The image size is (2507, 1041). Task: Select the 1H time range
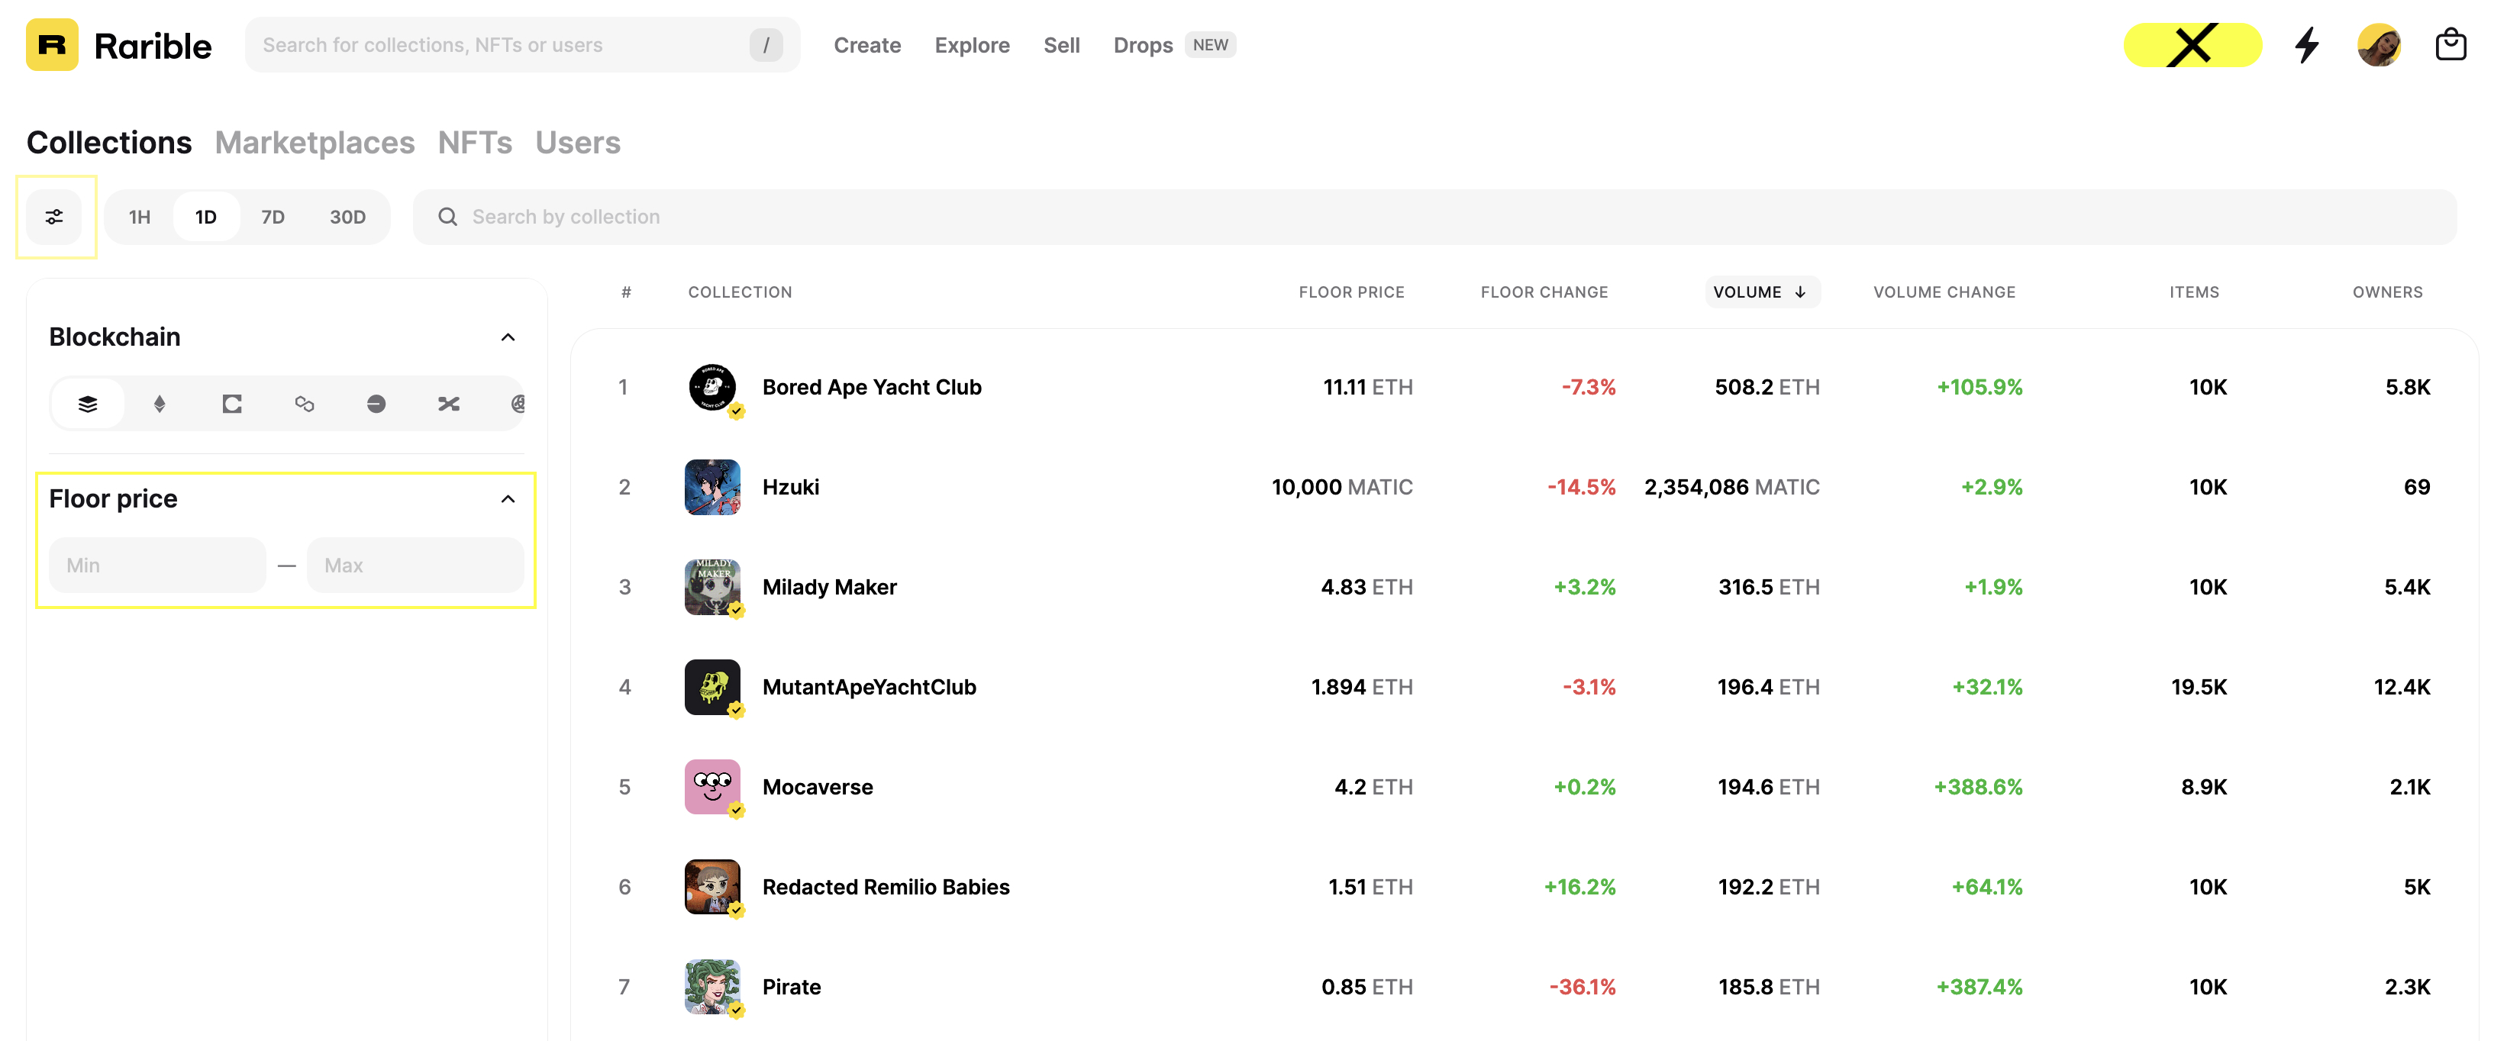pos(139,217)
